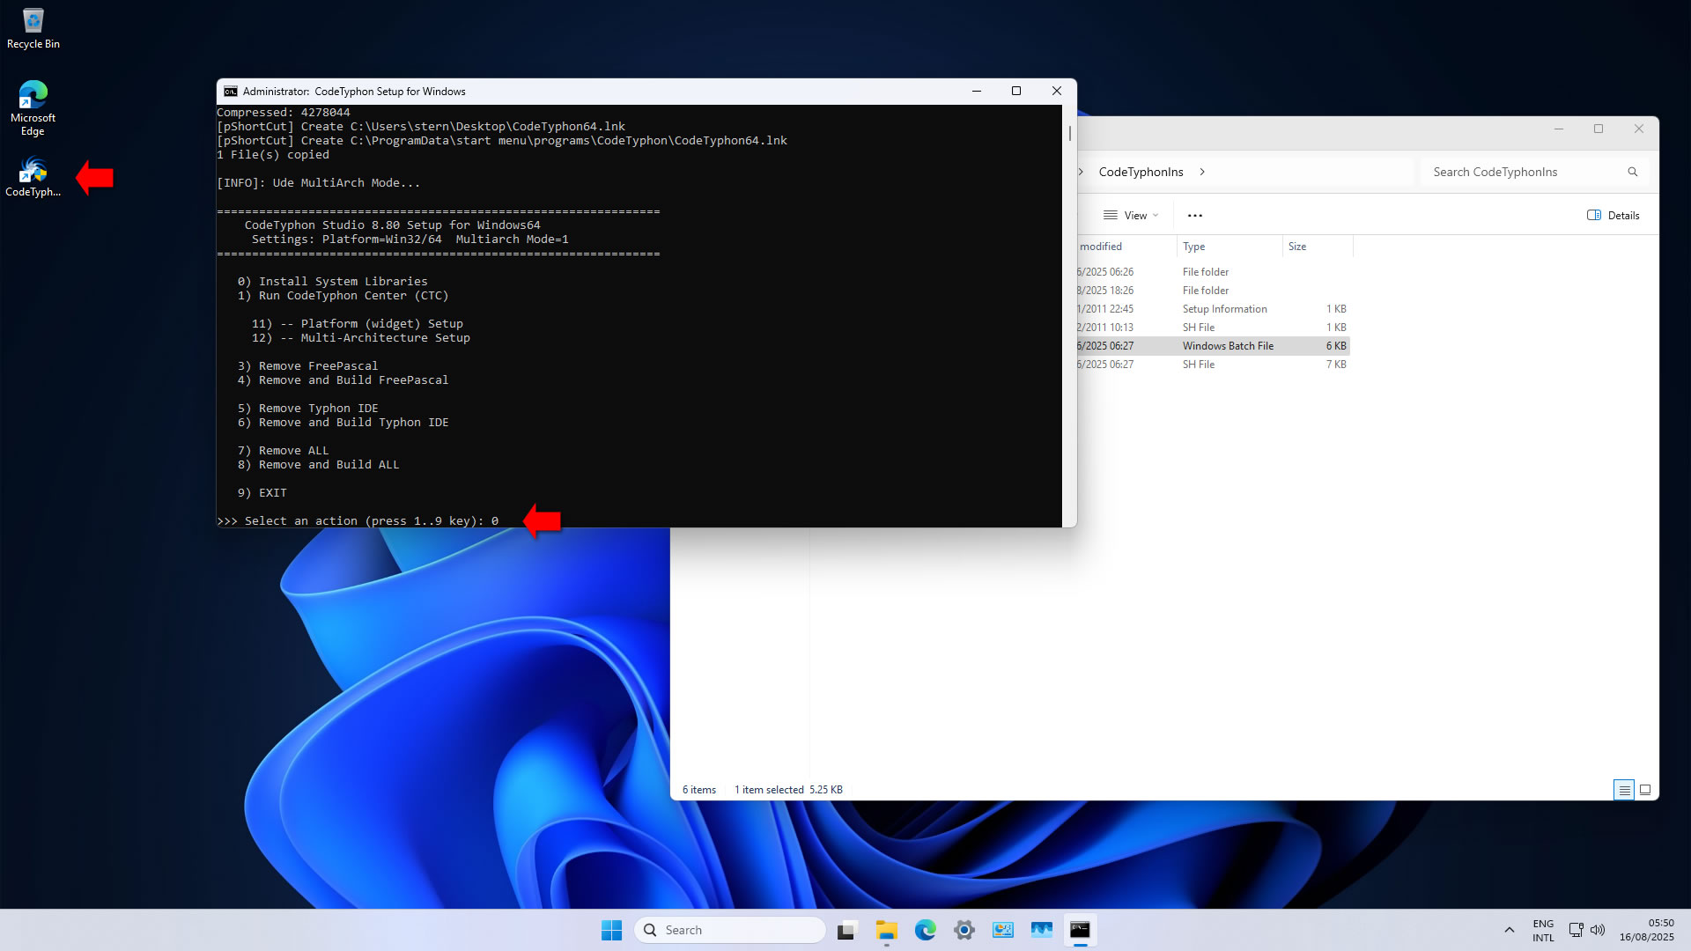Image resolution: width=1691 pixels, height=951 pixels.
Task: Open the View dropdown in Explorer
Action: coord(1131,216)
